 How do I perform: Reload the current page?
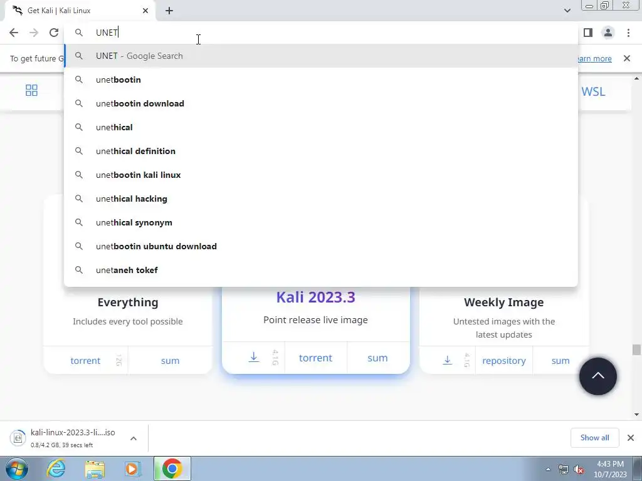click(54, 33)
